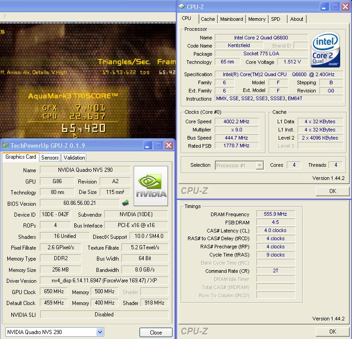Open the NVIDIA Quadro NVS 290 card selector dropdown
This screenshot has height=339, width=352.
(x=100, y=332)
